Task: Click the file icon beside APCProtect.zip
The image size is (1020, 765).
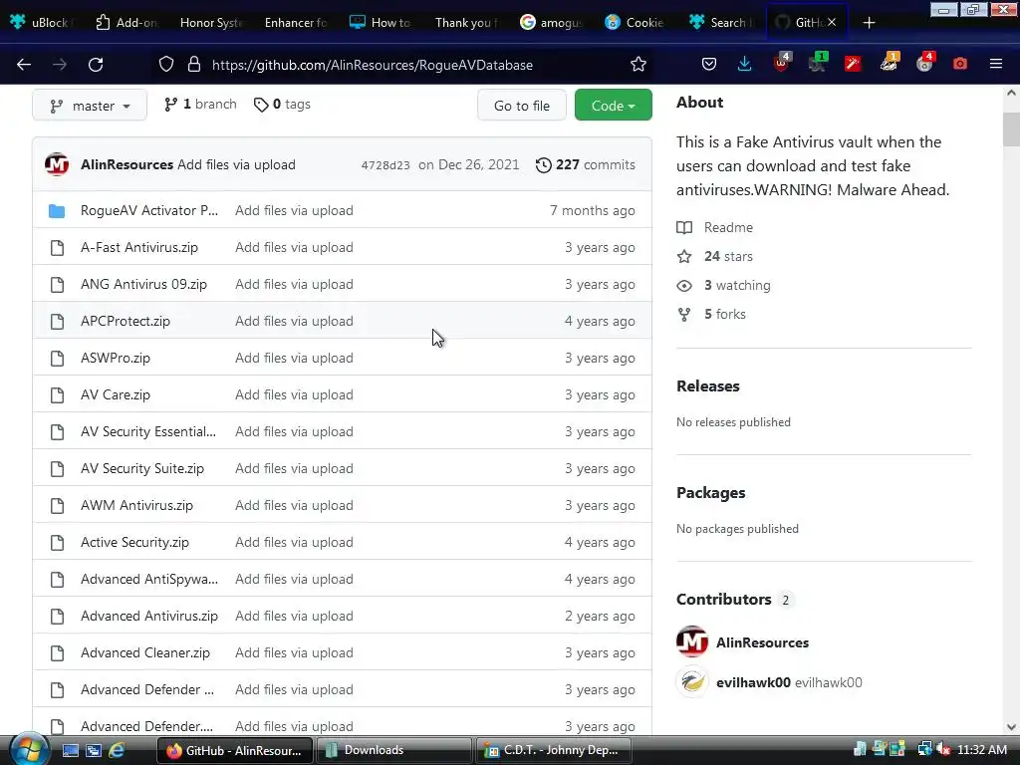Action: (x=57, y=322)
